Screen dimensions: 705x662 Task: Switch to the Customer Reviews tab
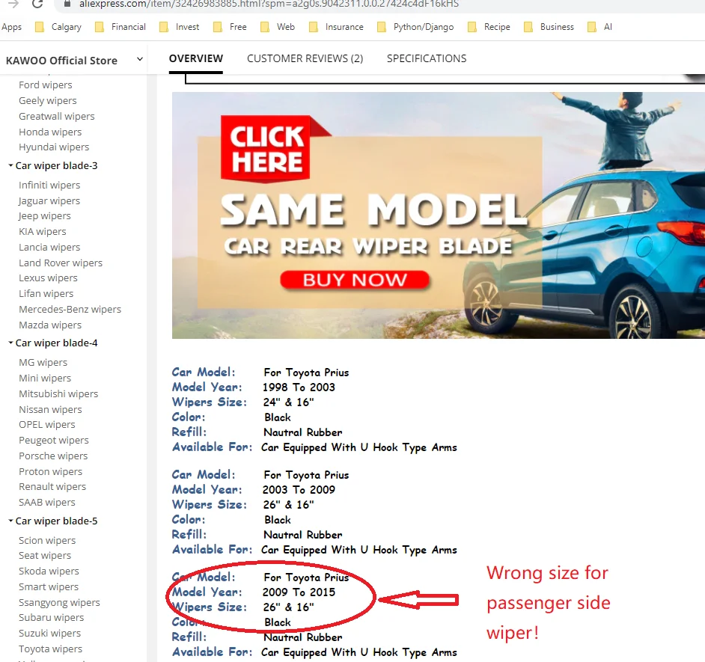click(x=305, y=58)
